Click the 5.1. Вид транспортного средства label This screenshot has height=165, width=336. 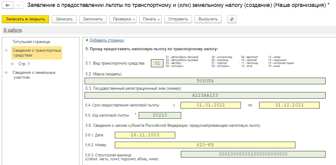[x=115, y=63]
